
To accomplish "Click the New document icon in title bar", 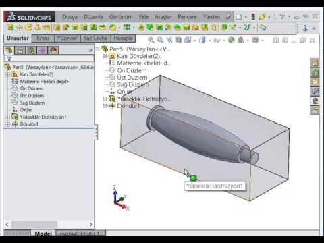I will coord(239,17).
